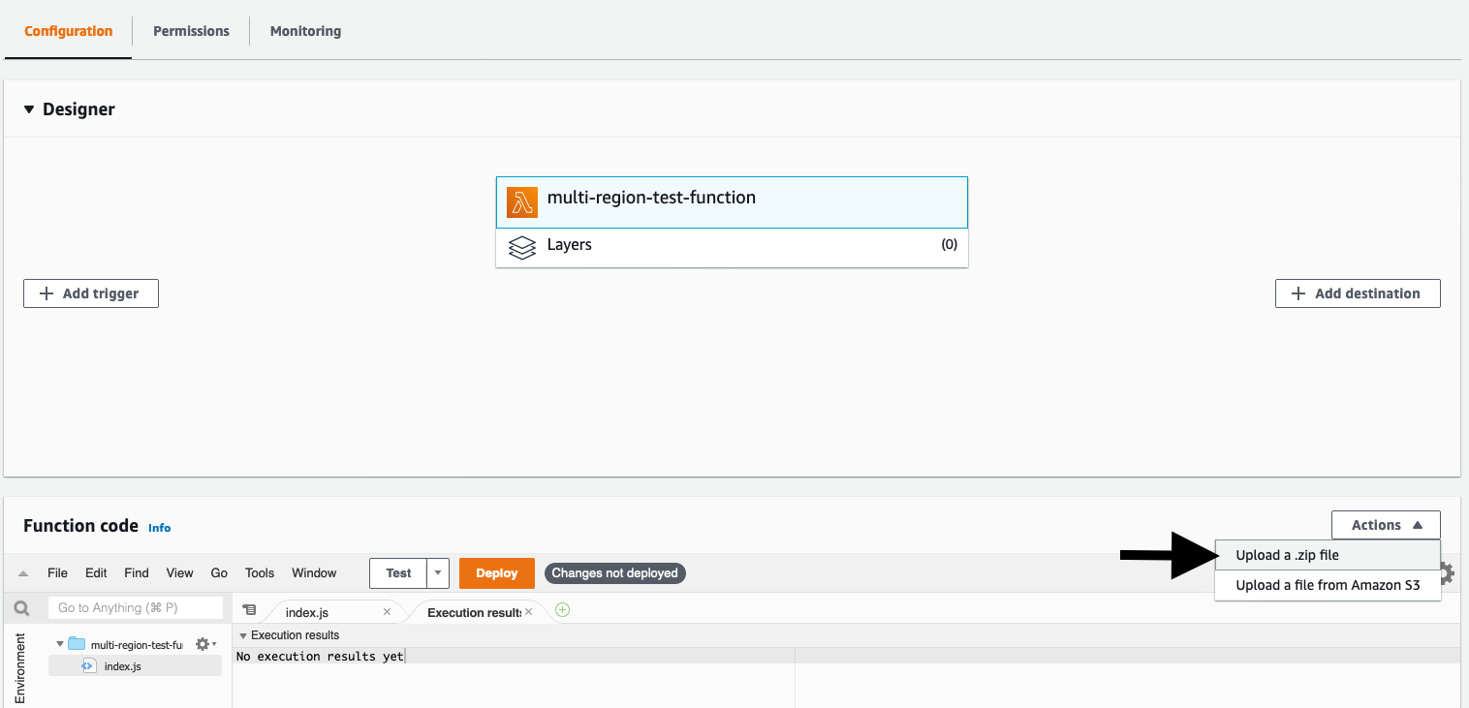This screenshot has height=708, width=1469.
Task: Close the Execution results tab
Action: pos(528,612)
